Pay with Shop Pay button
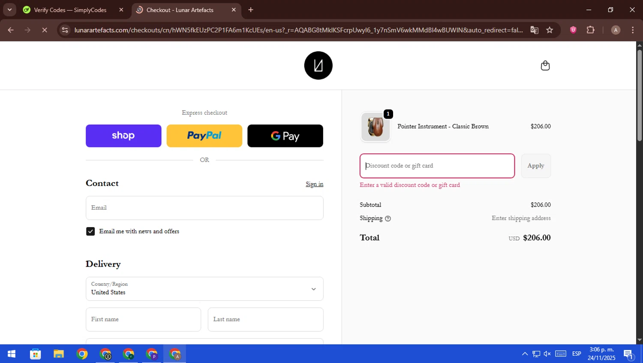The height and width of the screenshot is (363, 643). click(x=123, y=136)
